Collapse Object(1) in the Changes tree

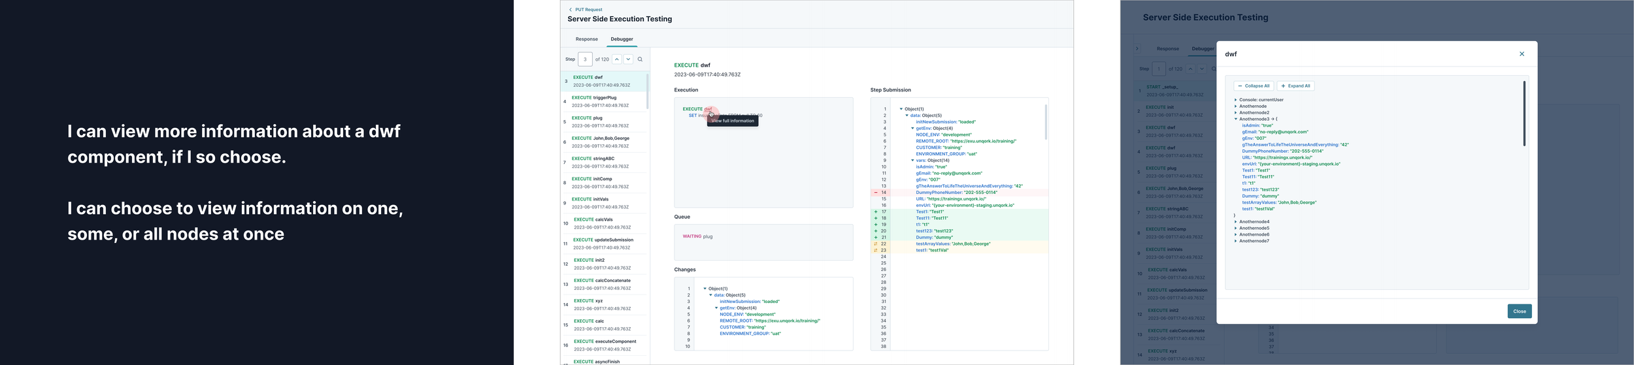705,289
